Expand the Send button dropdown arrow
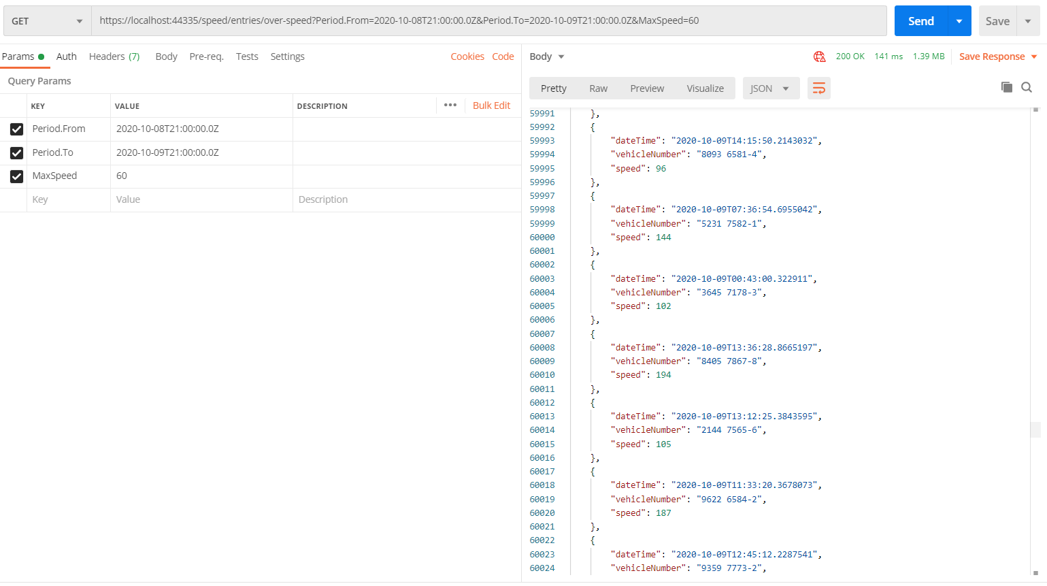This screenshot has height=586, width=1047. [959, 21]
